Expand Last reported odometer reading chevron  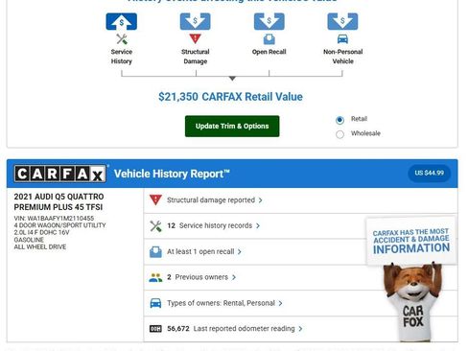[300, 329]
